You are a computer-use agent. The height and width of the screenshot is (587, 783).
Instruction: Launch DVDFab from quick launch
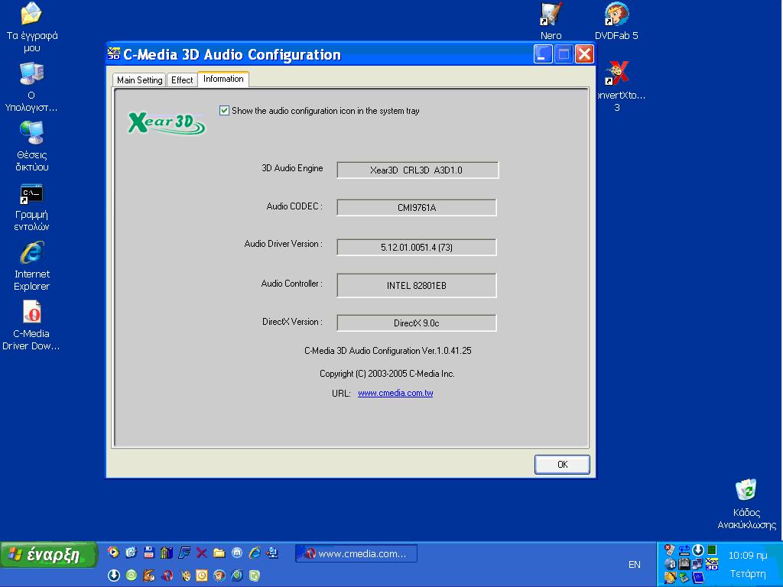coord(219,576)
